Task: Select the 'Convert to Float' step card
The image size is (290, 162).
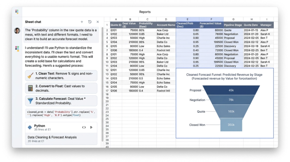Action: pyautogui.click(x=61, y=88)
